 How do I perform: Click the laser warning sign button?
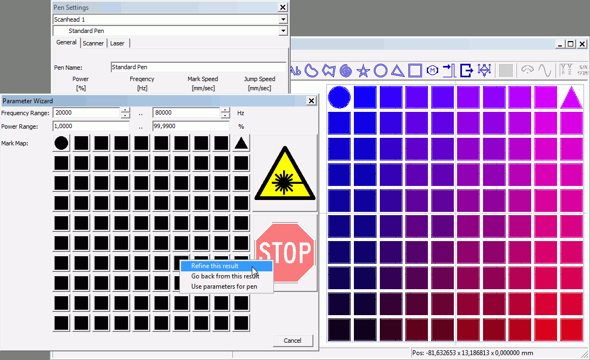[x=285, y=174]
